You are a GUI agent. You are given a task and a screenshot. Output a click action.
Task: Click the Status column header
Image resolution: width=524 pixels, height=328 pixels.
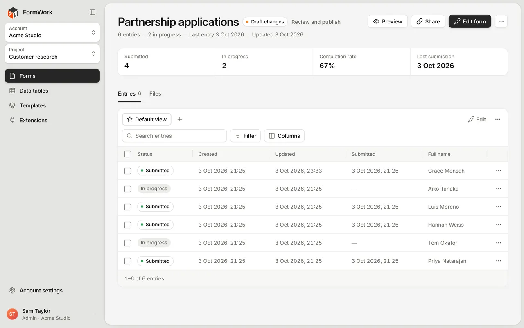click(x=145, y=154)
